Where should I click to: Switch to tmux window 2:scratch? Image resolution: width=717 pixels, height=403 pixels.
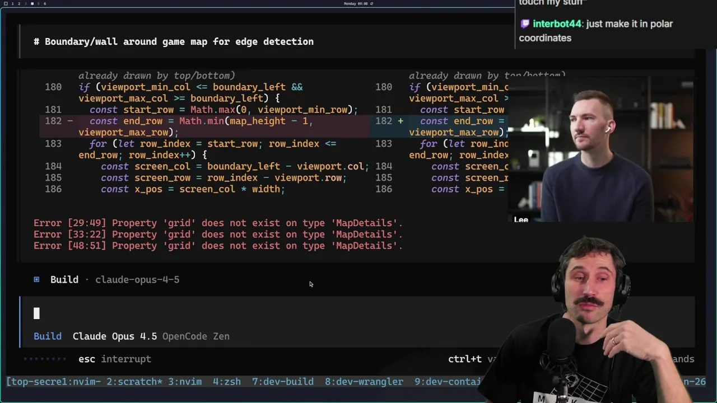[x=134, y=381]
